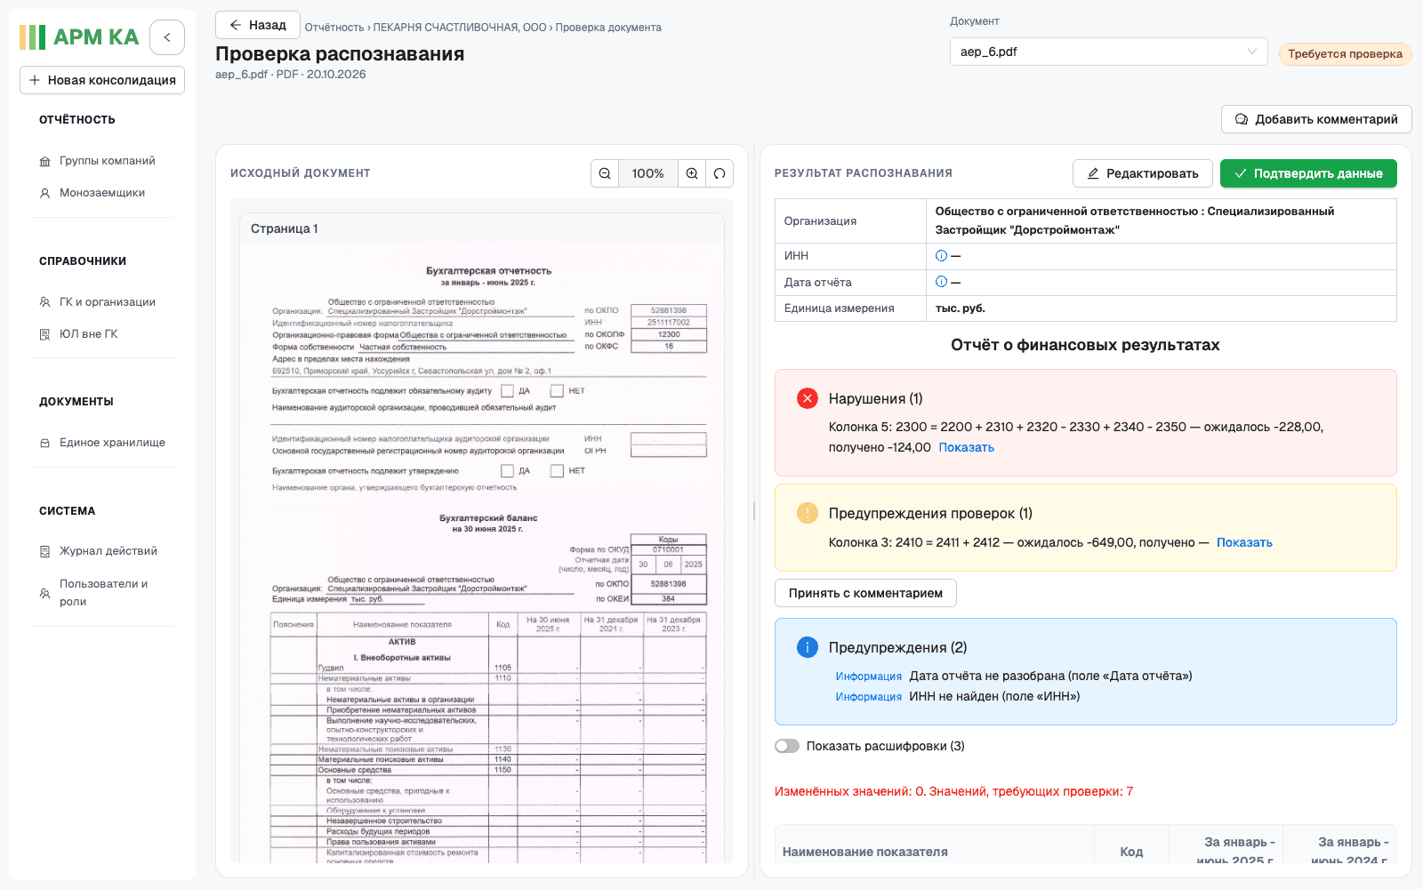The image size is (1423, 889).
Task: Click Показать link in Нарушения block
Action: [x=967, y=447]
